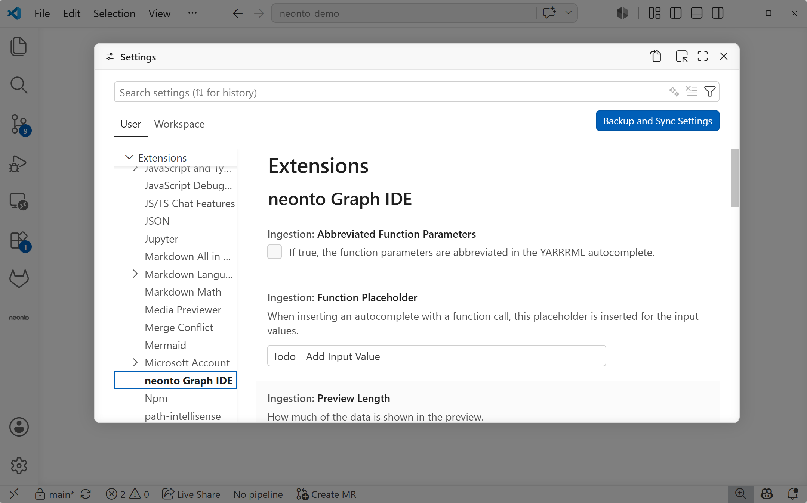Switch to the User settings tab
The width and height of the screenshot is (807, 503).
[x=131, y=124]
